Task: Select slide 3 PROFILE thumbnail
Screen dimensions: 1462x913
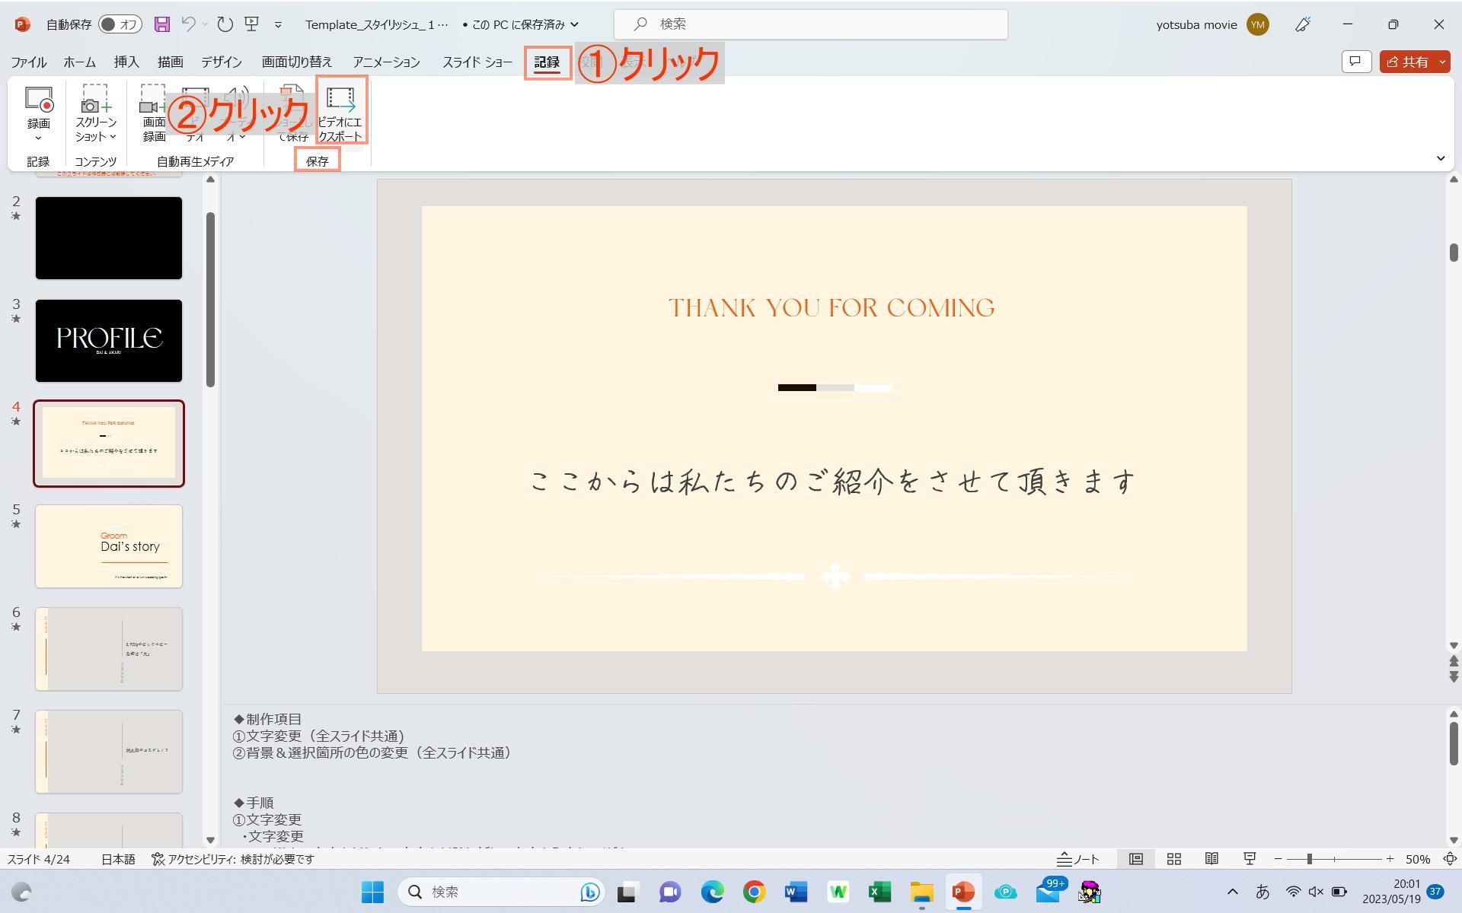Action: 109,340
